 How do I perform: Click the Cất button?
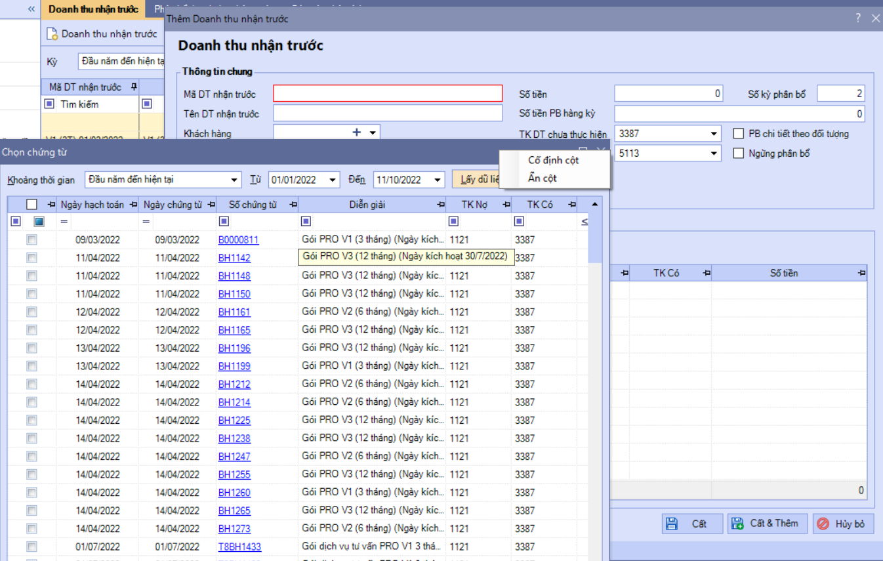click(x=693, y=524)
